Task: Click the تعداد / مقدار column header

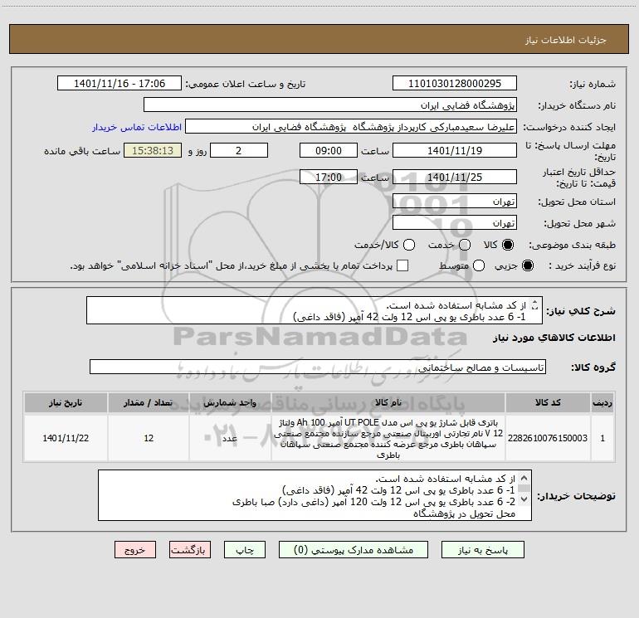Action: click(x=149, y=403)
